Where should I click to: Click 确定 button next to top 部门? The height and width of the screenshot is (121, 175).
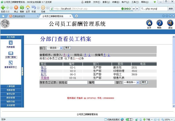pos(67,48)
